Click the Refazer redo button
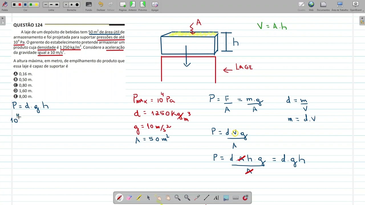 coord(111,6)
